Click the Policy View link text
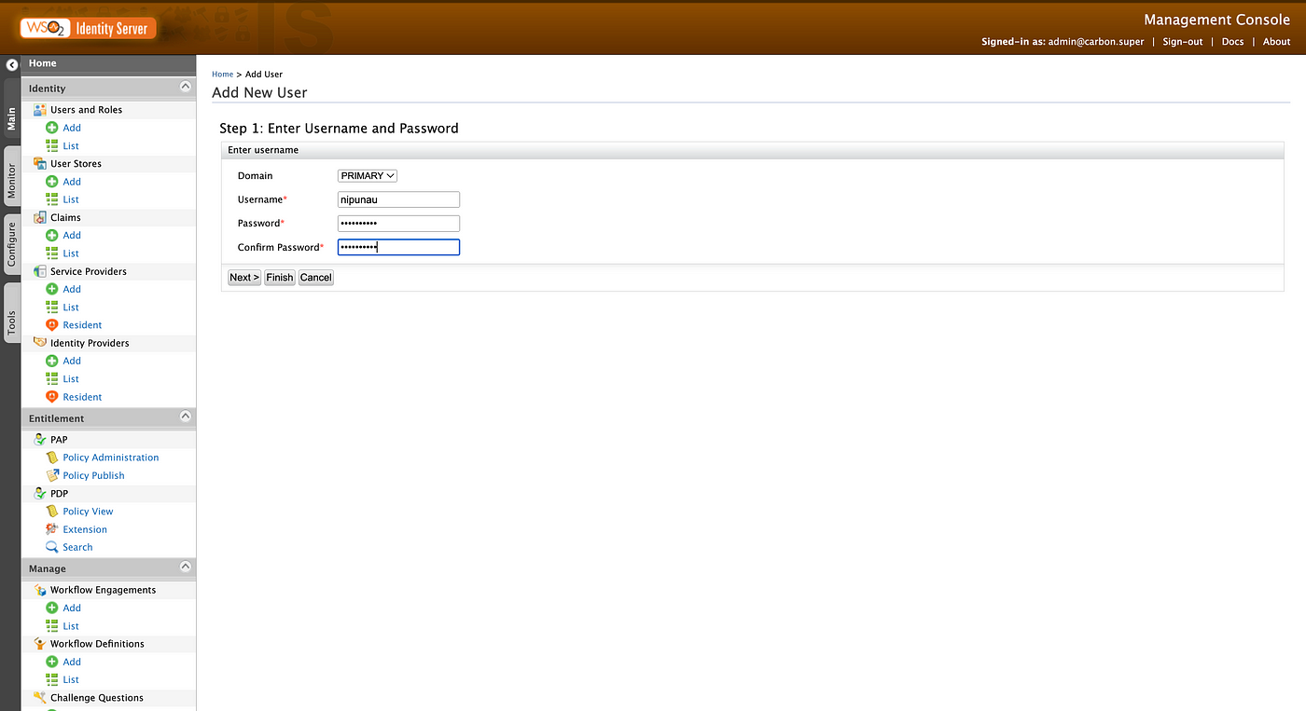This screenshot has height=711, width=1306. click(88, 512)
